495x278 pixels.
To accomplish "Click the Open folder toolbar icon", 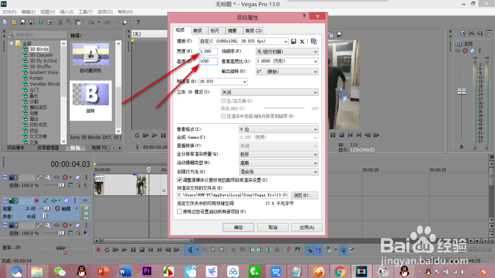I will pos(14,22).
